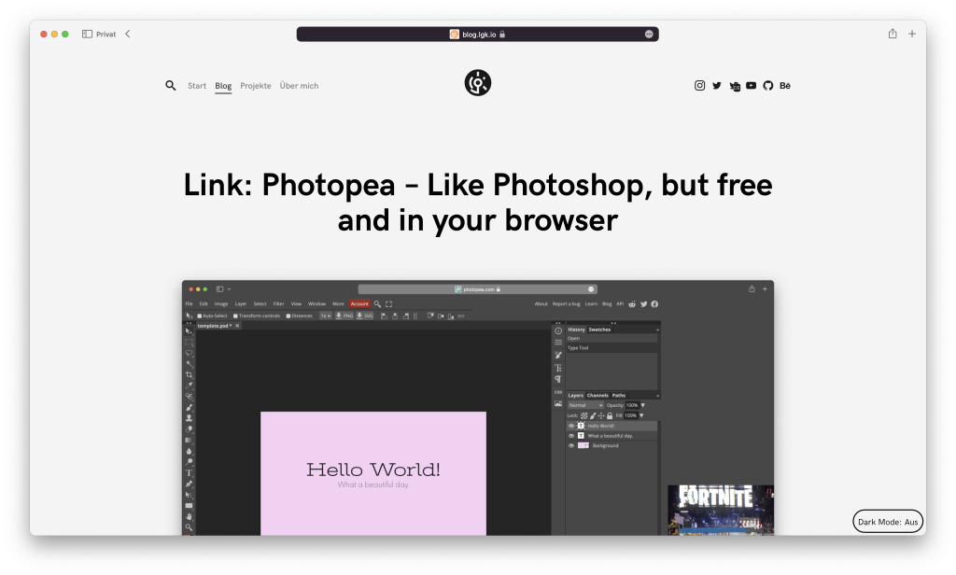Switch to the Channels tab
This screenshot has width=956, height=575.
click(x=597, y=395)
